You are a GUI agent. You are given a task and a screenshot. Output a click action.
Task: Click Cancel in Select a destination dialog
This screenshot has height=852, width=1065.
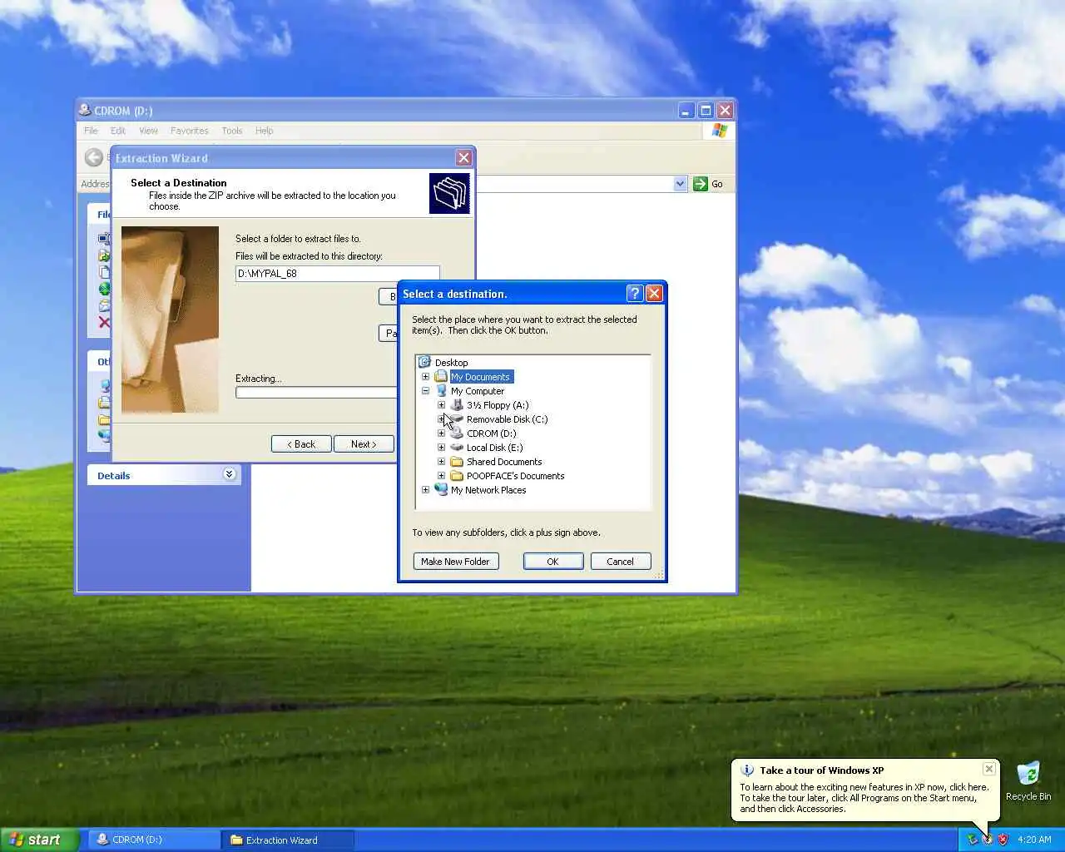(x=620, y=561)
